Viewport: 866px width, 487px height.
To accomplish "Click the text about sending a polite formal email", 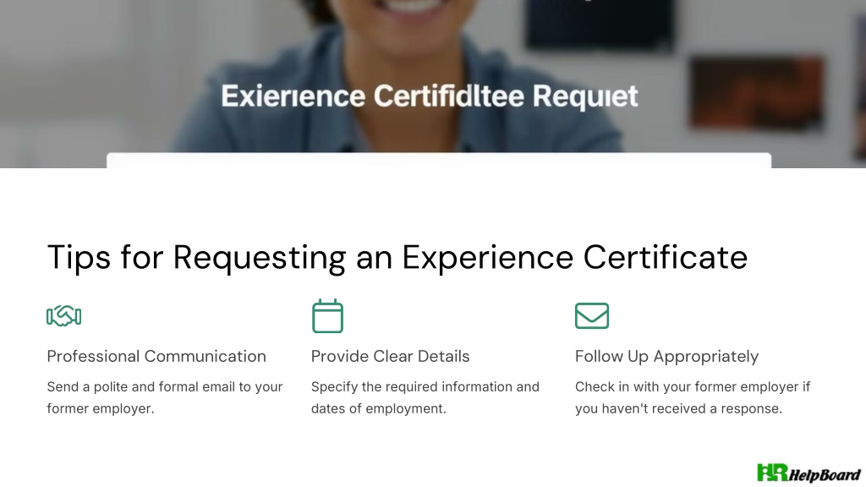I will click(165, 397).
